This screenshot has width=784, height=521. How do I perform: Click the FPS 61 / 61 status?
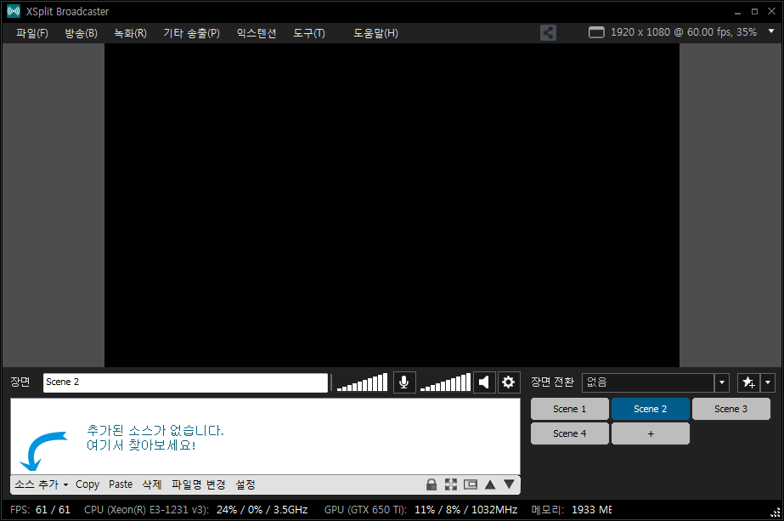[40, 510]
